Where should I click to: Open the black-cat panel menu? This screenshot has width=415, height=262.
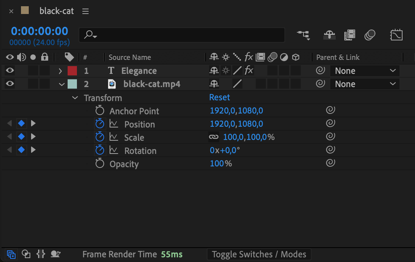[x=85, y=11]
